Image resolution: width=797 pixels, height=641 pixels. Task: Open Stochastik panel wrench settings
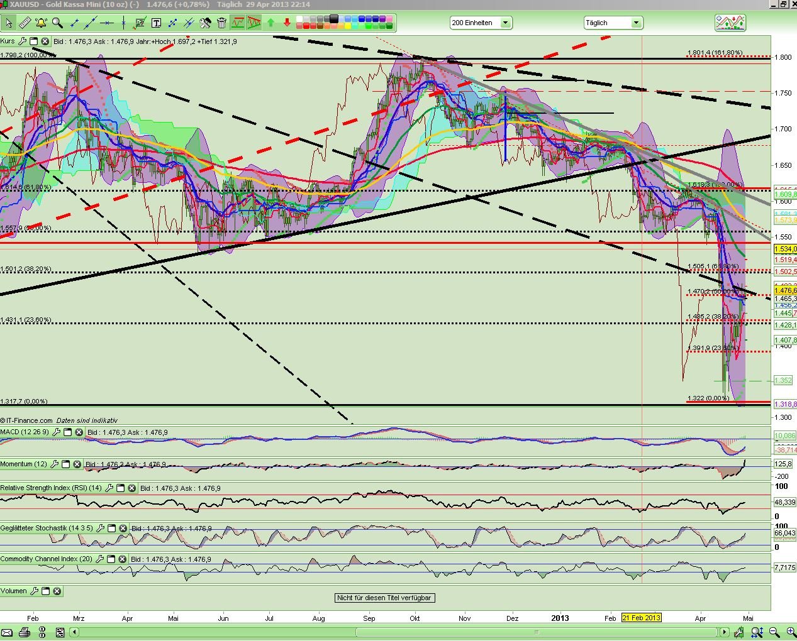point(100,529)
